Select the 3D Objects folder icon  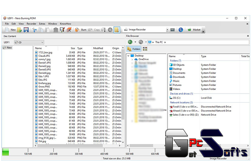171,65
